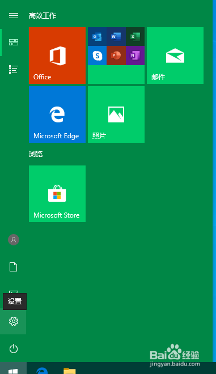Launch the Microsoft Edge tile
This screenshot has width=216, height=374.
pyautogui.click(x=57, y=114)
